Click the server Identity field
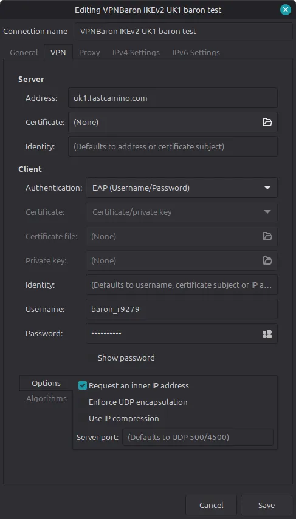Viewport: 296px width, 519px height. point(173,146)
